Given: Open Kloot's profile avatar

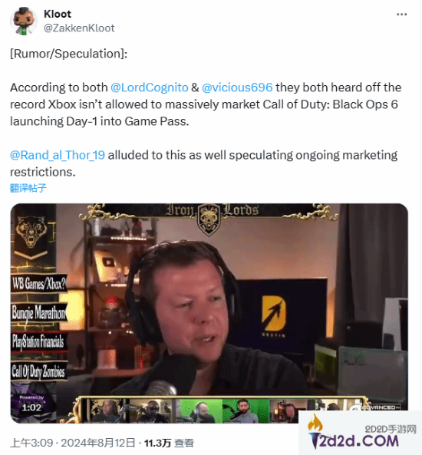Looking at the screenshot, I should (x=24, y=21).
